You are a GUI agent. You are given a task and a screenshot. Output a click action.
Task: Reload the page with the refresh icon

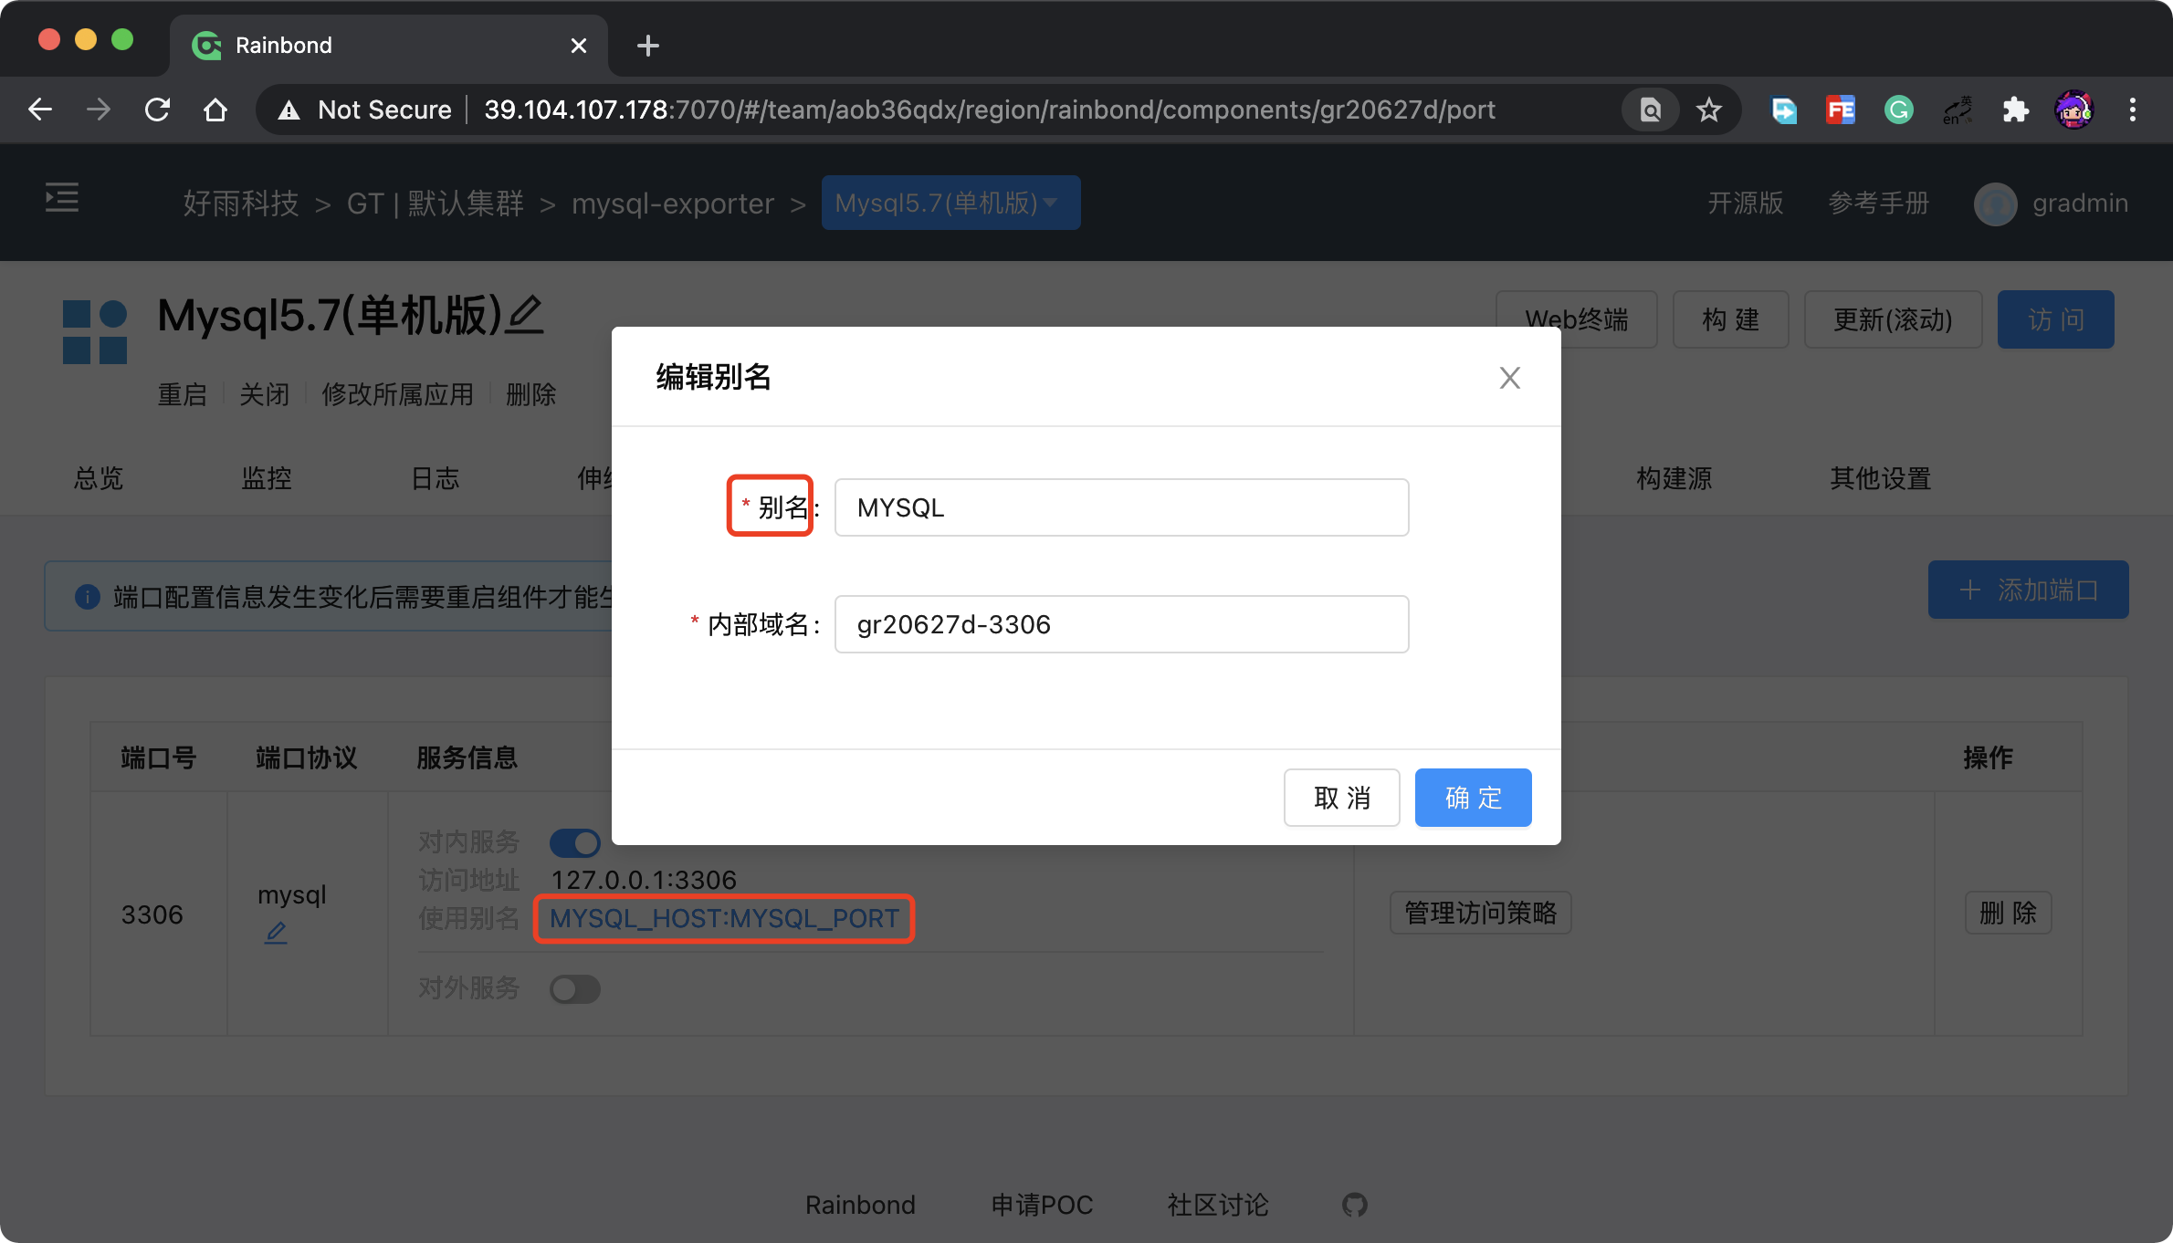(156, 109)
